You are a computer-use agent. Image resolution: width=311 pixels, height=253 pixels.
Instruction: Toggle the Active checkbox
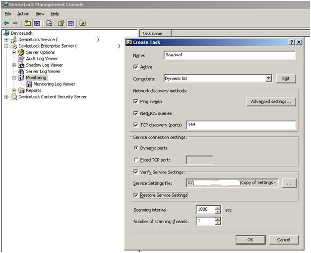(136, 67)
